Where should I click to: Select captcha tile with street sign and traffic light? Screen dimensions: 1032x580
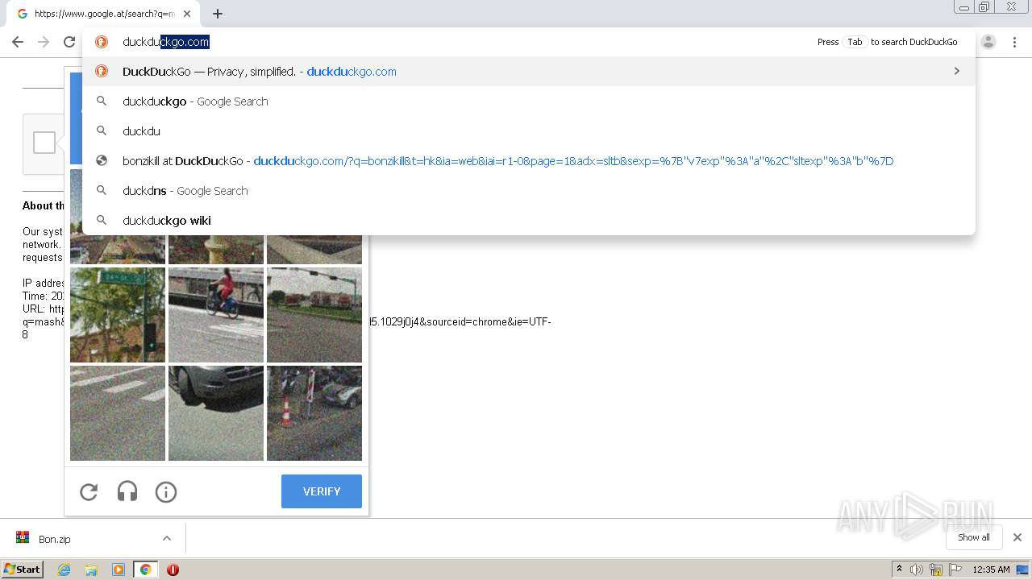118,315
